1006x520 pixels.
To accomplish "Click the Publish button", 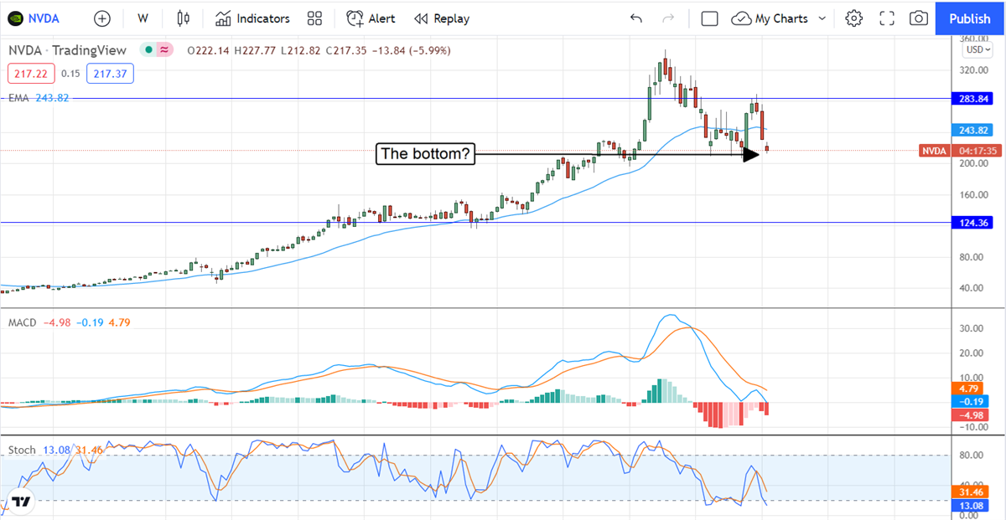I will click(970, 18).
